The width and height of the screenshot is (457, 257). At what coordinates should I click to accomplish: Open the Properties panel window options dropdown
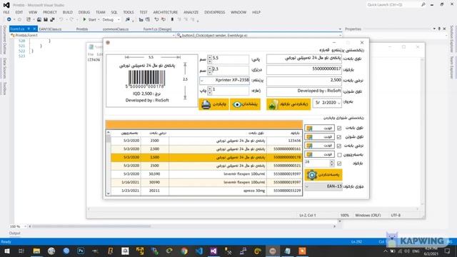click(434, 29)
